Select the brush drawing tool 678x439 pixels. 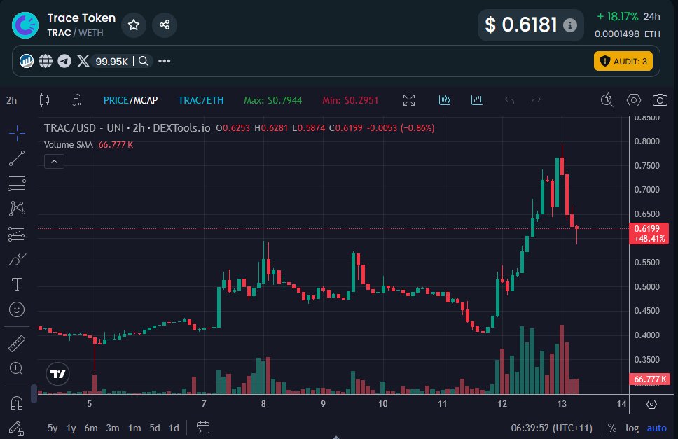(18, 259)
